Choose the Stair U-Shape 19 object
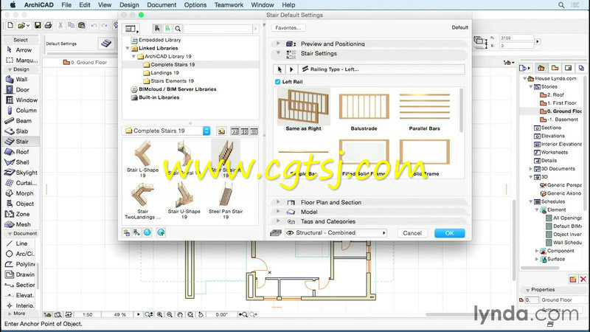Screen dimensions: 590x332 coord(184,200)
